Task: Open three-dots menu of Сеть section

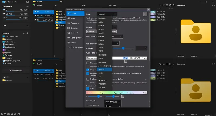Action: point(28,26)
